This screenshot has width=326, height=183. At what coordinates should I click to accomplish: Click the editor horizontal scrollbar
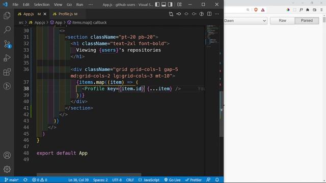point(89,175)
